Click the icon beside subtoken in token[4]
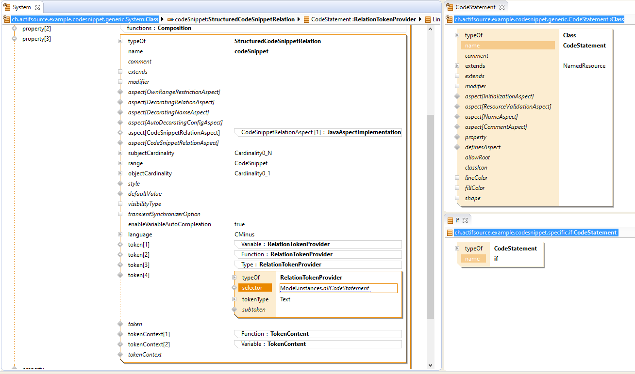Image resolution: width=635 pixels, height=374 pixels. [x=234, y=310]
